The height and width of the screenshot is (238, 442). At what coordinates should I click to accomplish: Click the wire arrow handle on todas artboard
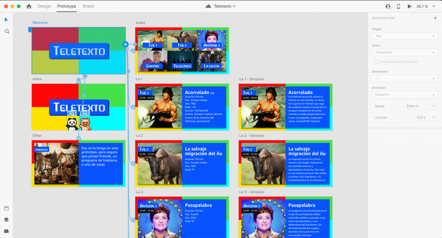pyautogui.click(x=133, y=51)
